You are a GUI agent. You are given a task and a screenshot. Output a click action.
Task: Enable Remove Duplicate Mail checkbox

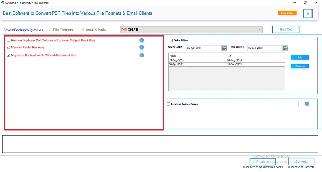click(x=9, y=40)
